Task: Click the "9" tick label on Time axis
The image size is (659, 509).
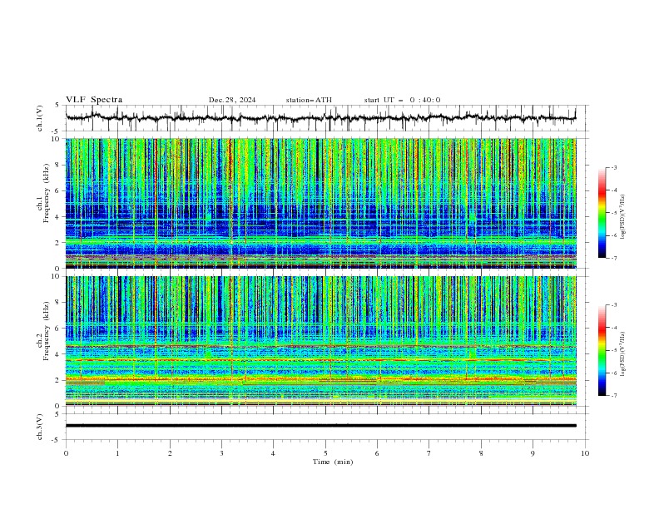Action: coord(533,453)
